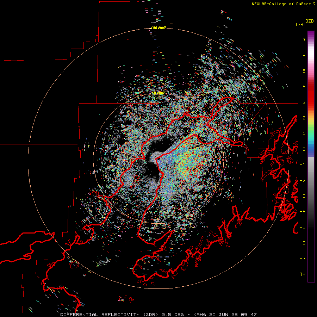
Task: Click the 50 NMI range ring label
Action: 158,93
